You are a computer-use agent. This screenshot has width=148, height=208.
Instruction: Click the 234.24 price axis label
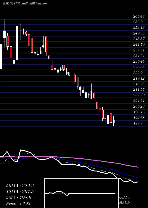tap(139, 56)
